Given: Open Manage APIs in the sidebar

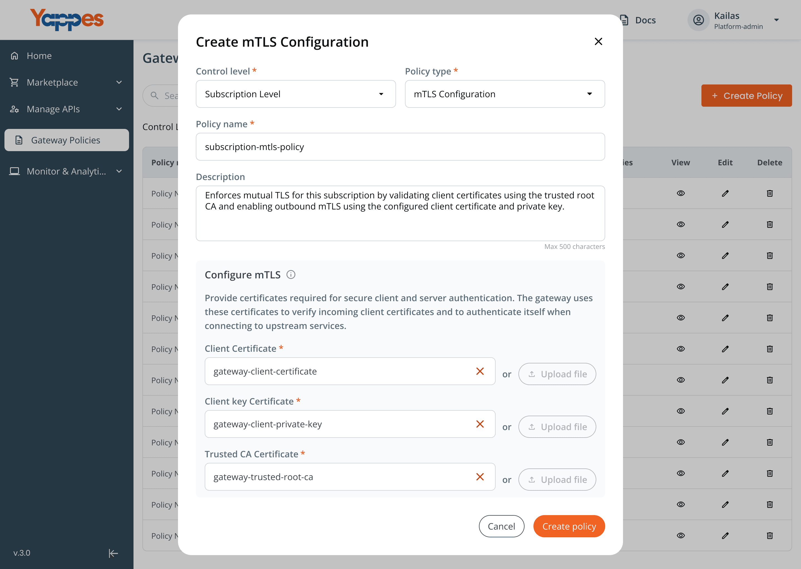Looking at the screenshot, I should click(x=53, y=109).
